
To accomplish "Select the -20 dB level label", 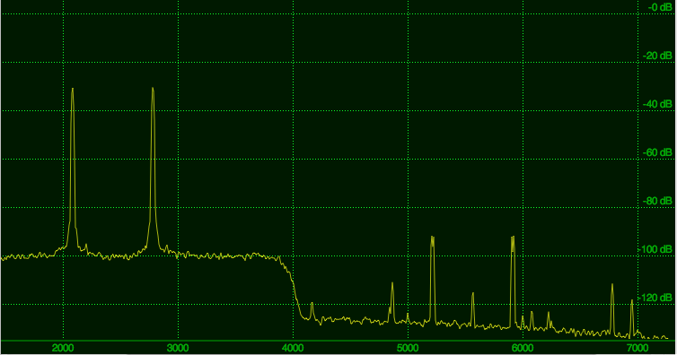I will [x=657, y=56].
